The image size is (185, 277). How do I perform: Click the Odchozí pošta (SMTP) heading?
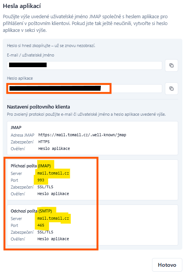(31, 211)
